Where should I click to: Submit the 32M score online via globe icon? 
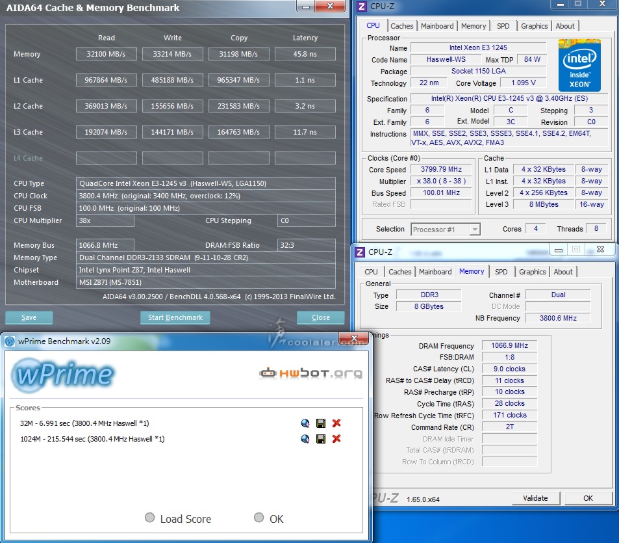(x=305, y=423)
